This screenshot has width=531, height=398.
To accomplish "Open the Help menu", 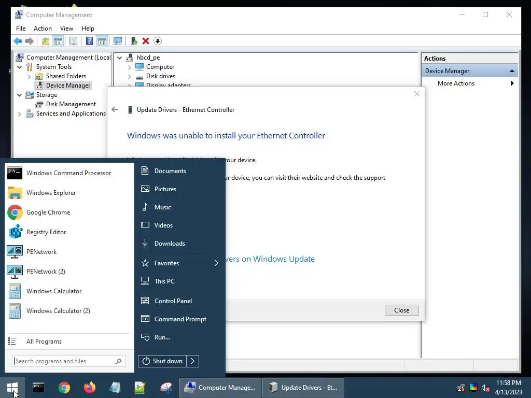I will point(88,29).
